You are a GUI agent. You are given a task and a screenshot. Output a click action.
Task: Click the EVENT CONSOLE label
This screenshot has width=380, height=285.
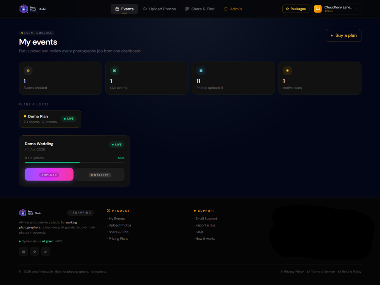coord(36,33)
